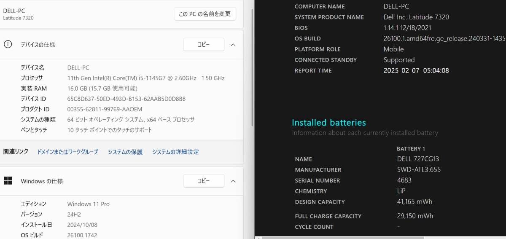Click the Settings window vertical scrollbar

click(x=252, y=67)
